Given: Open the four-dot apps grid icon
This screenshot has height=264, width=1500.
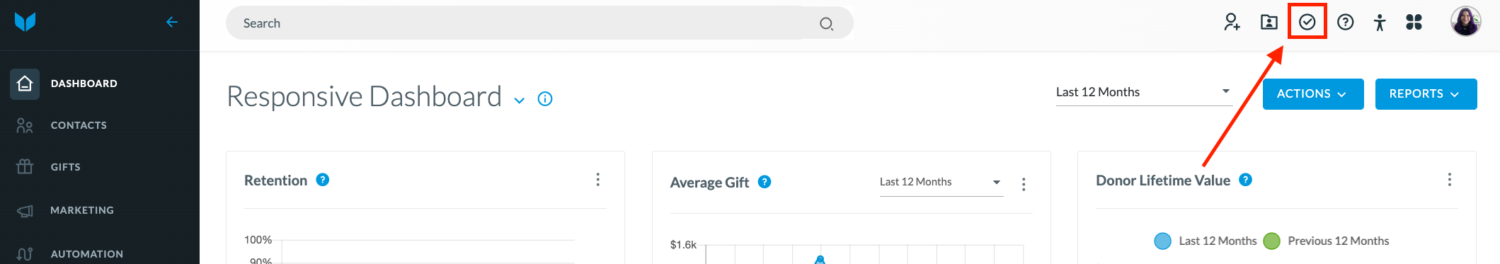Looking at the screenshot, I should pyautogui.click(x=1414, y=23).
